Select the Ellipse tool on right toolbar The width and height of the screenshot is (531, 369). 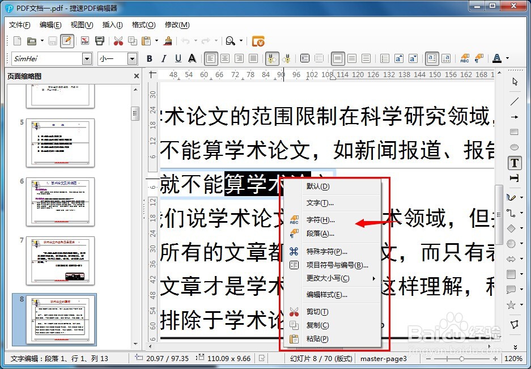tap(514, 146)
